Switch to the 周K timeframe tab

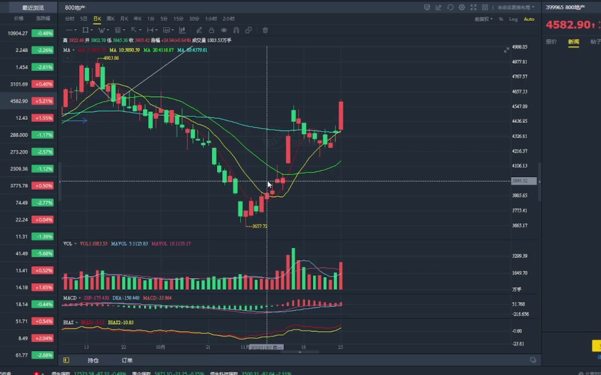111,19
